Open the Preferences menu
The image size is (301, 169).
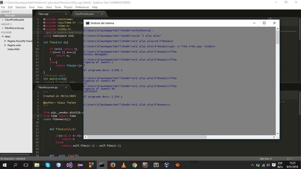pyautogui.click(x=82, y=8)
